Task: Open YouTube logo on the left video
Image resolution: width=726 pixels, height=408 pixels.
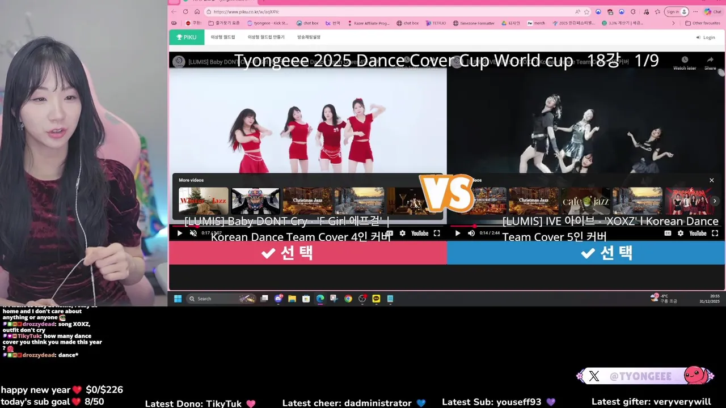Action: pyautogui.click(x=420, y=233)
